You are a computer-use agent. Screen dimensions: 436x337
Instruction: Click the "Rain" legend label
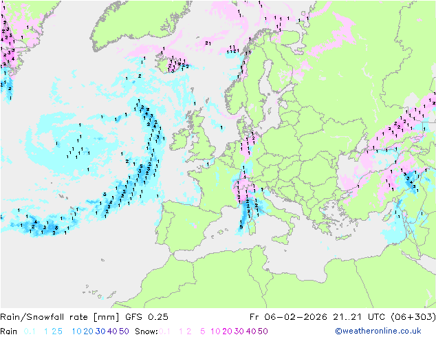[9, 331]
